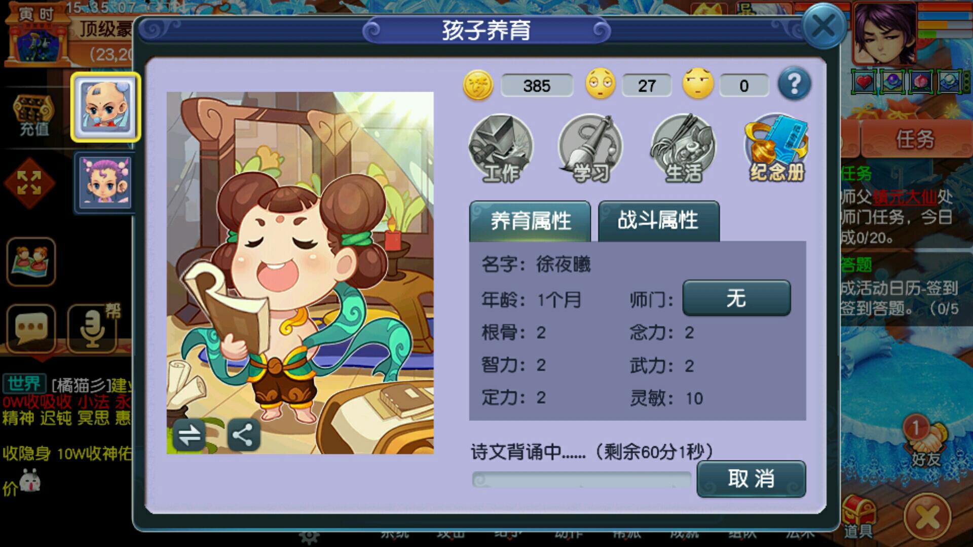The width and height of the screenshot is (973, 547).
Task: Open the 学习 (study) brush icon
Action: 591,148
